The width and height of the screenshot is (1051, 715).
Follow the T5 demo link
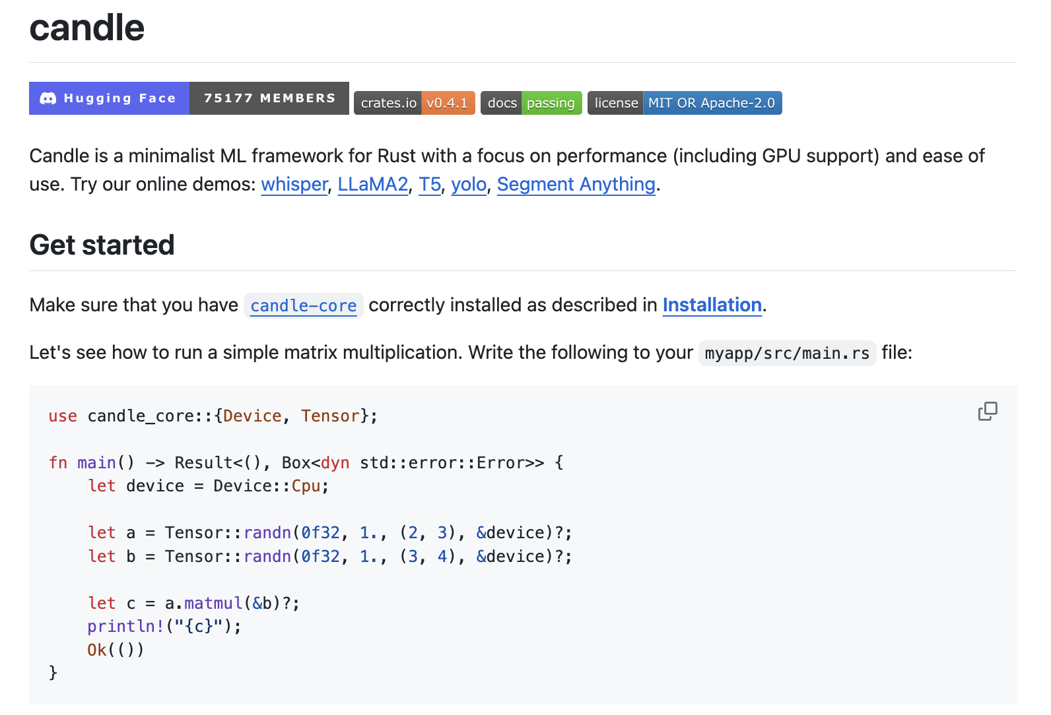(x=429, y=185)
